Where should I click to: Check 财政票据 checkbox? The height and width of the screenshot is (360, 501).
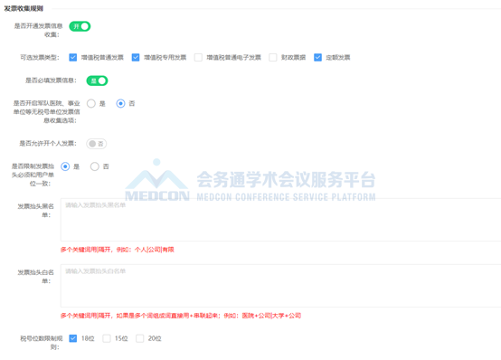point(273,57)
